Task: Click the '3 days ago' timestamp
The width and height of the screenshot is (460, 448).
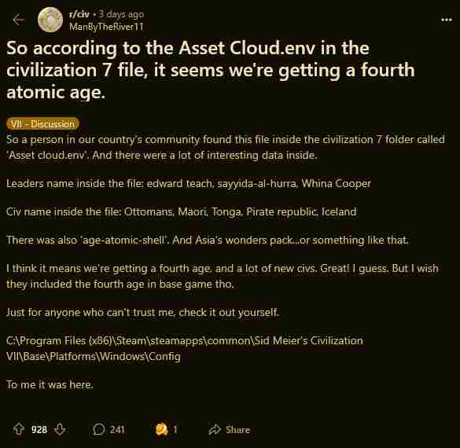Action: tap(121, 14)
